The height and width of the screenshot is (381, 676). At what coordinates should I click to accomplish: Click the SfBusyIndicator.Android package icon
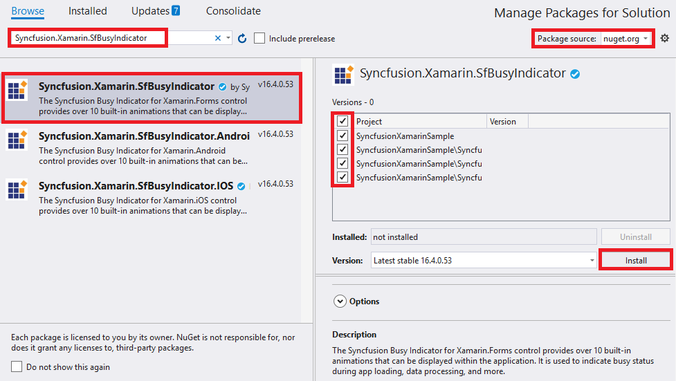tap(17, 140)
